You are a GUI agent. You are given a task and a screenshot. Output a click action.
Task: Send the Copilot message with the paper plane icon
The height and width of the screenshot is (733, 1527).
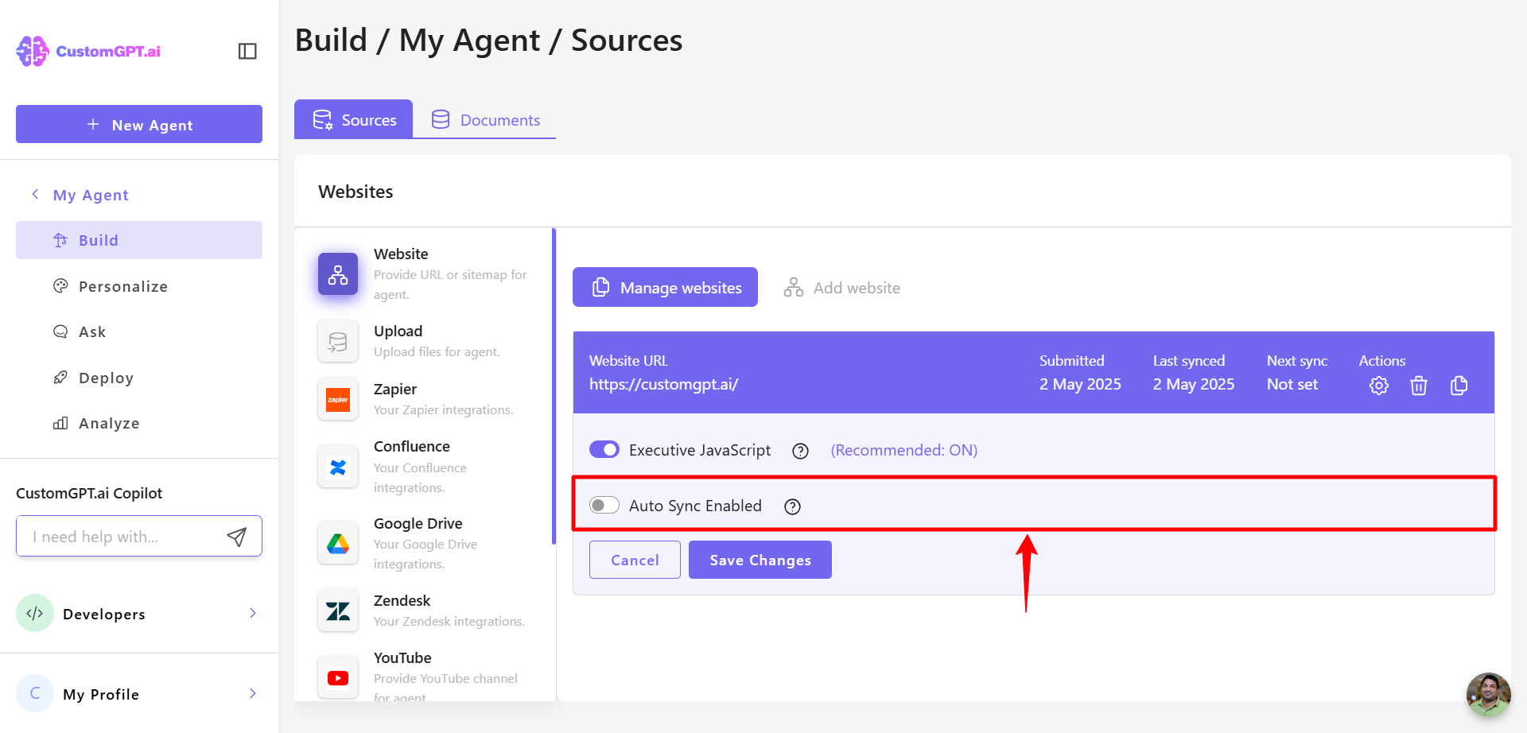tap(237, 537)
